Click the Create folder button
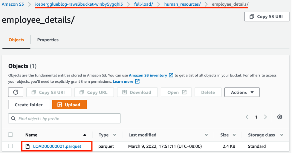292x153 pixels. tap(29, 104)
